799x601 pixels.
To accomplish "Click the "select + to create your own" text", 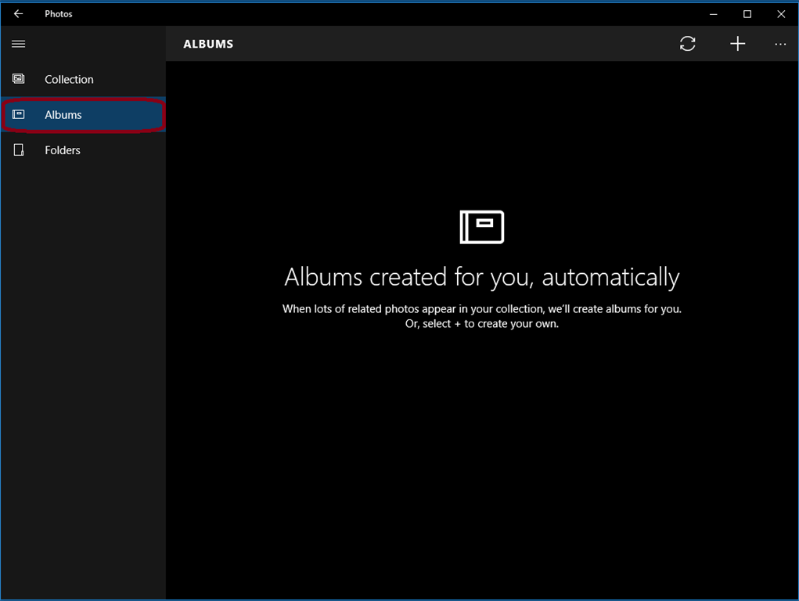I will [491, 324].
